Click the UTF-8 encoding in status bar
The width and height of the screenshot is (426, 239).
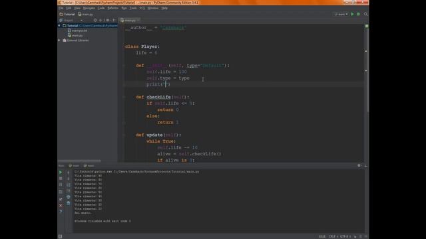tap(345, 236)
